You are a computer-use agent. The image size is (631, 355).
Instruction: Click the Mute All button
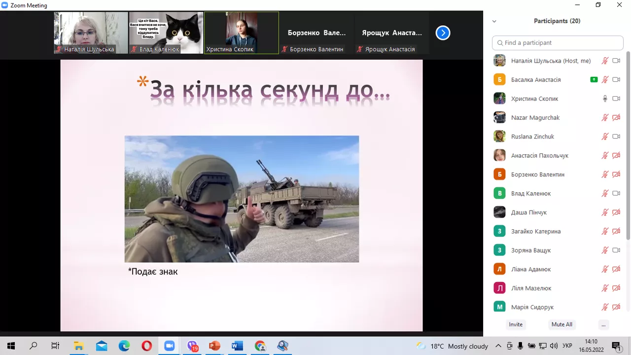(x=561, y=324)
